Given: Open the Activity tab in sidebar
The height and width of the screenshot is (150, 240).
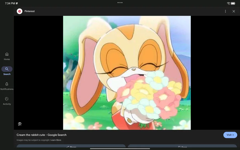Looking at the screenshot, I should pos(7,101).
